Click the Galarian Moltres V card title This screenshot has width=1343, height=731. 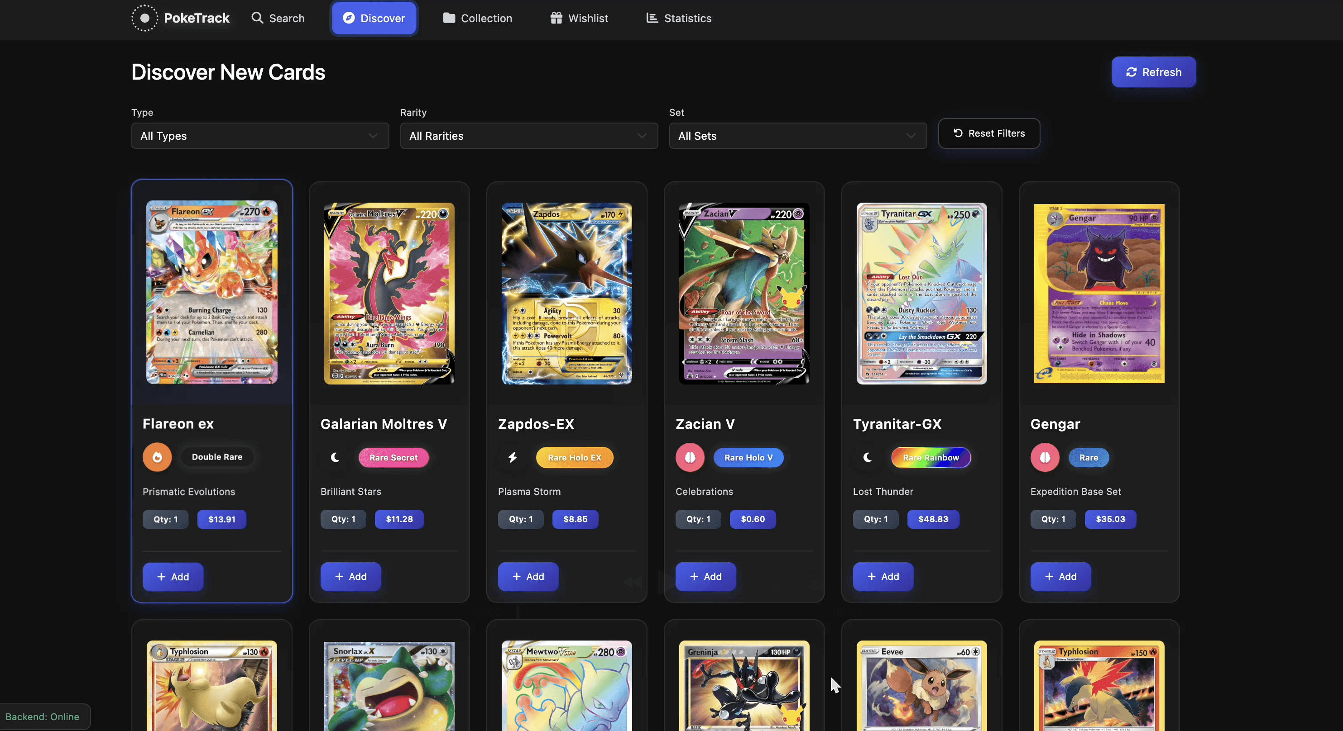[x=384, y=424]
